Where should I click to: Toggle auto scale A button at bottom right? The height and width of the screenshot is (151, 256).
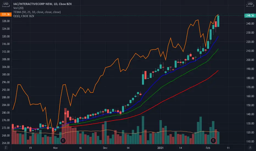coord(250,148)
